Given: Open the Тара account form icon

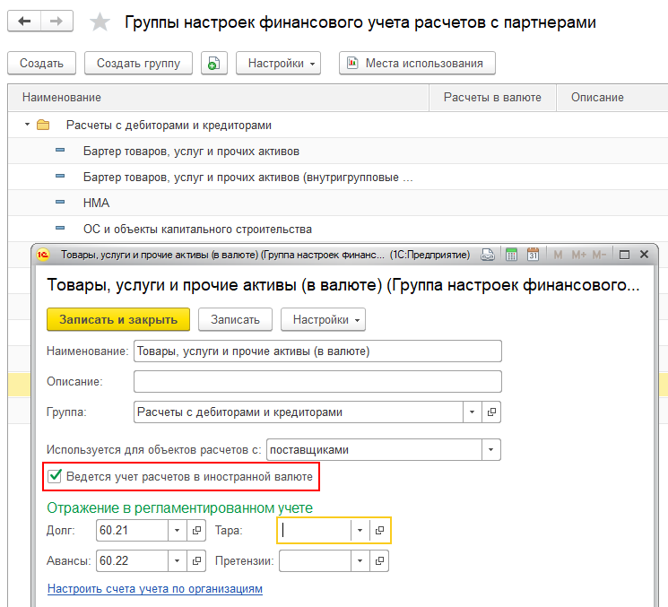Looking at the screenshot, I should click(x=379, y=530).
